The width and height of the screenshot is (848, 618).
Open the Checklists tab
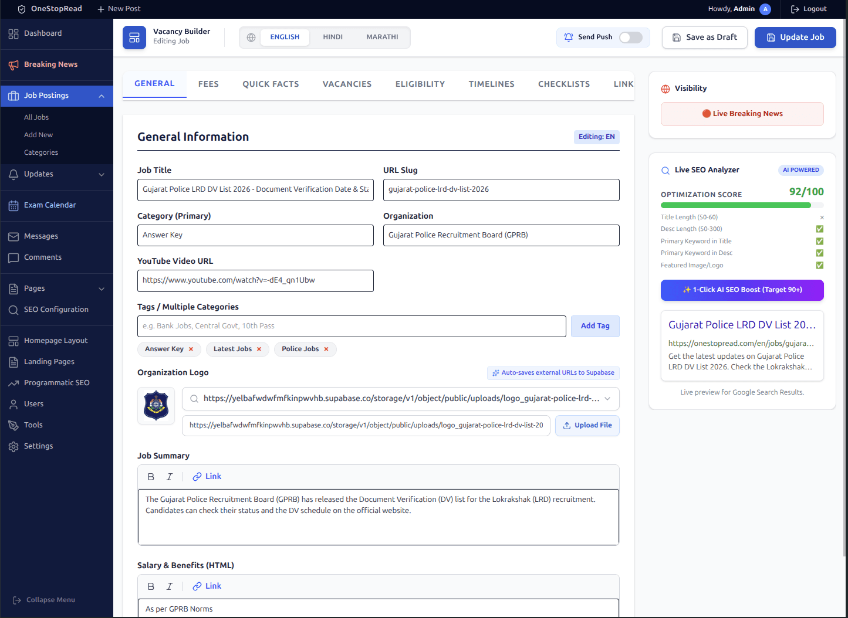coord(564,84)
